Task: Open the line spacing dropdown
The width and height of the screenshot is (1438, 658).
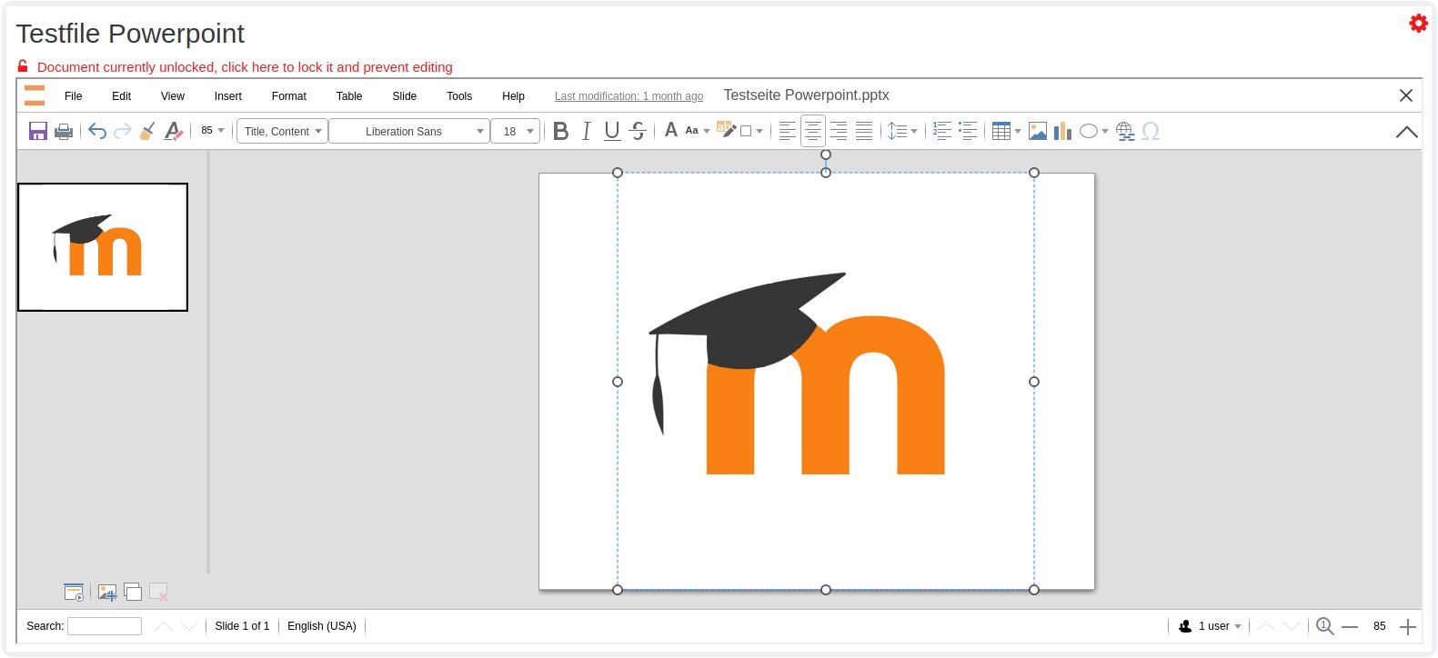Action: [x=902, y=131]
